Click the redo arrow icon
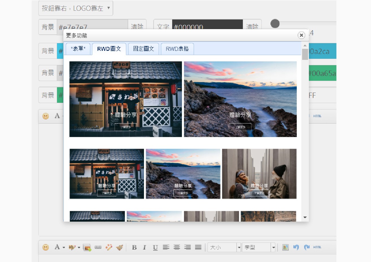Viewport: 371px width, 262px height. pyautogui.click(x=307, y=247)
